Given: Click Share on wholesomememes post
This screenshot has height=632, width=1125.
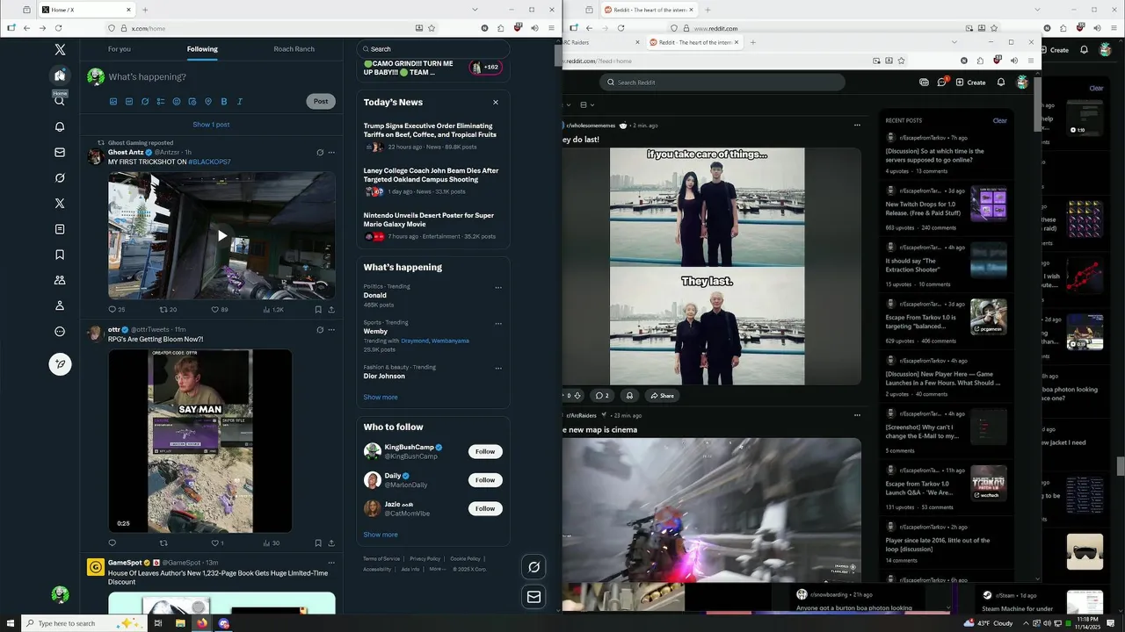Looking at the screenshot, I should [x=661, y=396].
